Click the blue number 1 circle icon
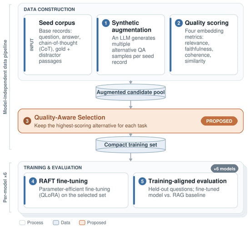 coord(106,23)
